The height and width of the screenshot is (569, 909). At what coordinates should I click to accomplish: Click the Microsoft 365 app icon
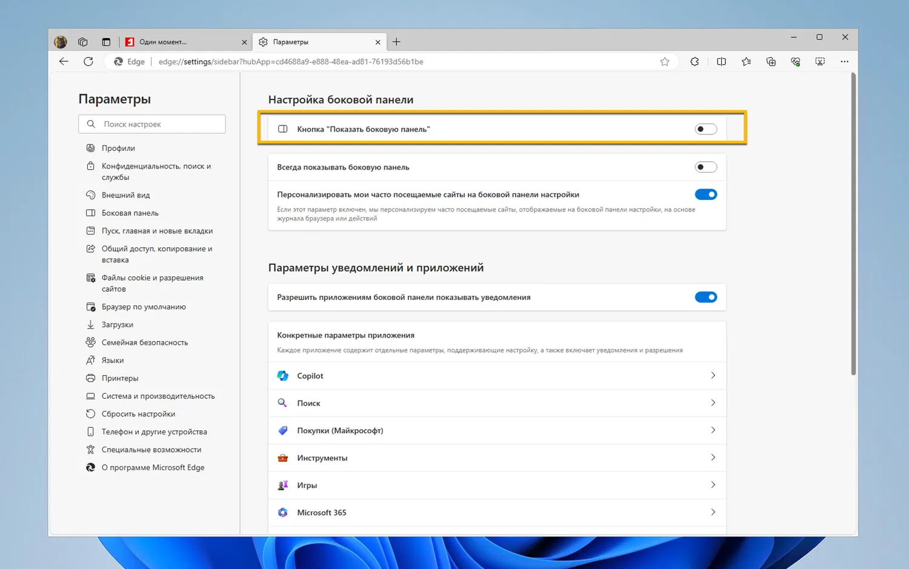click(x=282, y=512)
